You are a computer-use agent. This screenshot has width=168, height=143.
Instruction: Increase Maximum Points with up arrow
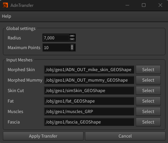click(72, 46)
